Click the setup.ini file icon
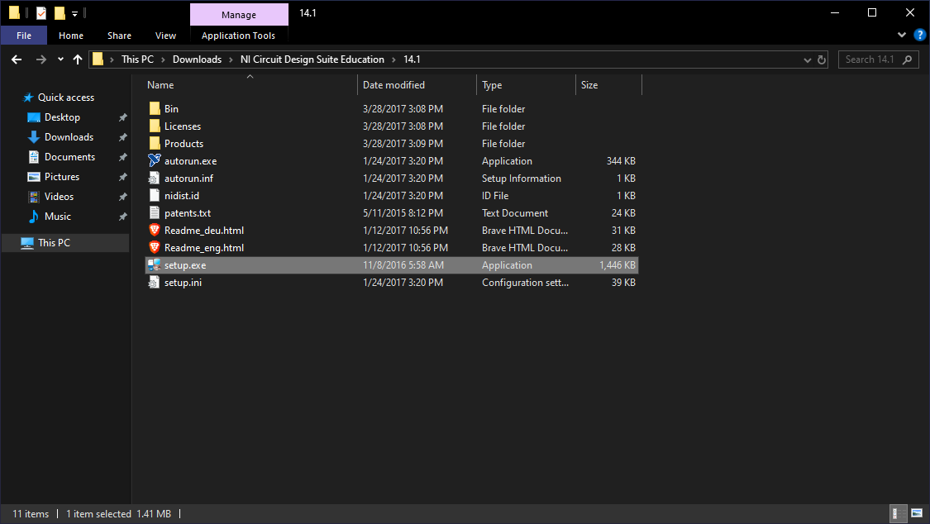Viewport: 930px width, 524px height. point(155,282)
